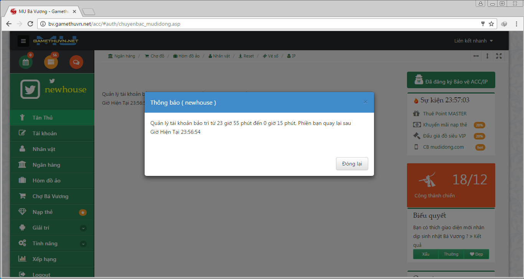Click the browser address bar
524x279 pixels.
coord(261,24)
